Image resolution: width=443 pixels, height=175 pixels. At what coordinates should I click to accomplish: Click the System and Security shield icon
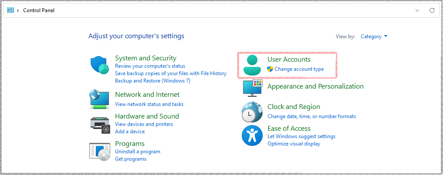(100, 65)
